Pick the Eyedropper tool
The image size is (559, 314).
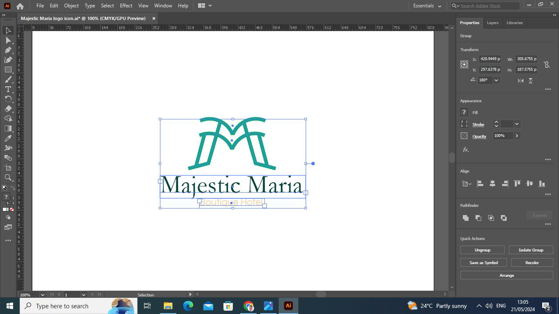tap(8, 138)
